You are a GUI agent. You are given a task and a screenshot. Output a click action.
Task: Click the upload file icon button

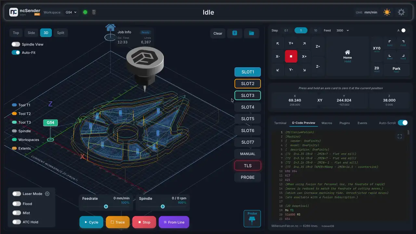(234, 33)
